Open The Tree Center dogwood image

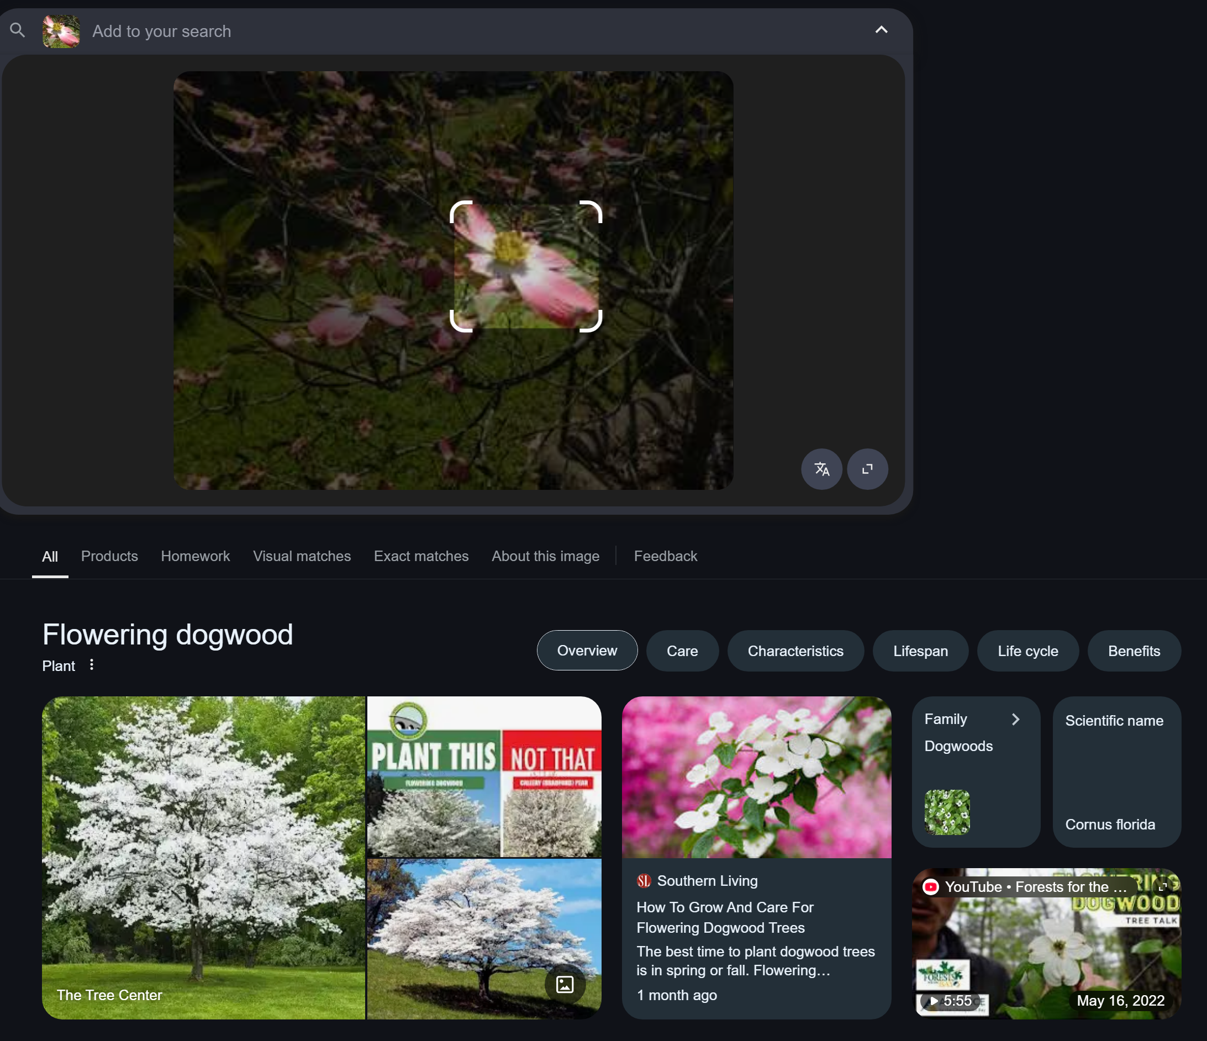(x=203, y=858)
